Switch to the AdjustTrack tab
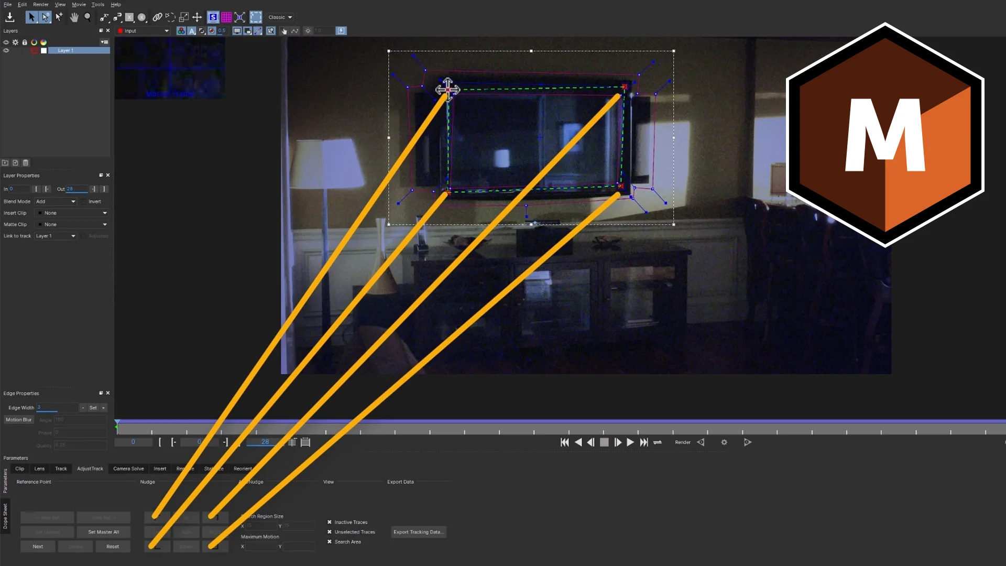 click(x=90, y=469)
